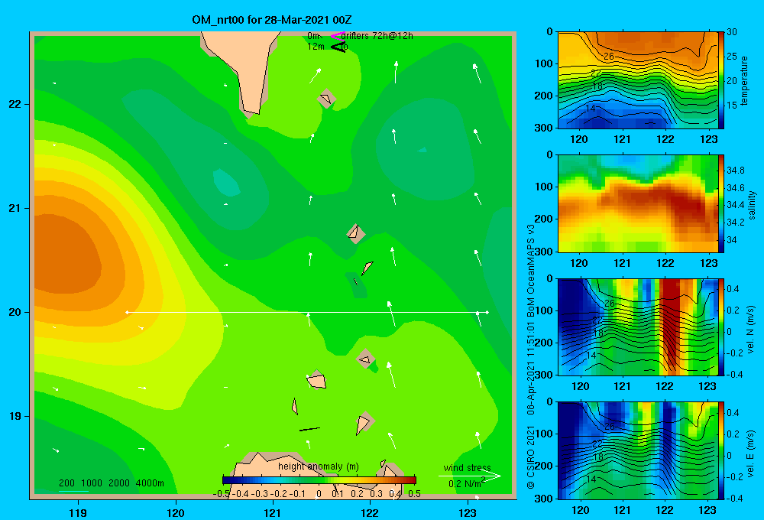The height and width of the screenshot is (520, 764).
Task: Click the '34.8' tick on salinity scale
Action: 736,171
